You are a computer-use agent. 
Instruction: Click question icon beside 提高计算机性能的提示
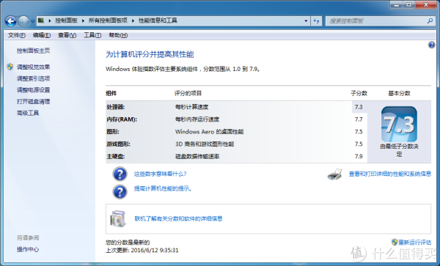pos(120,192)
